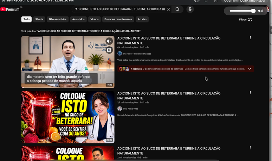Open the on-screen keyboard icon in search box
The height and width of the screenshot is (161, 272).
pyautogui.click(x=163, y=9)
